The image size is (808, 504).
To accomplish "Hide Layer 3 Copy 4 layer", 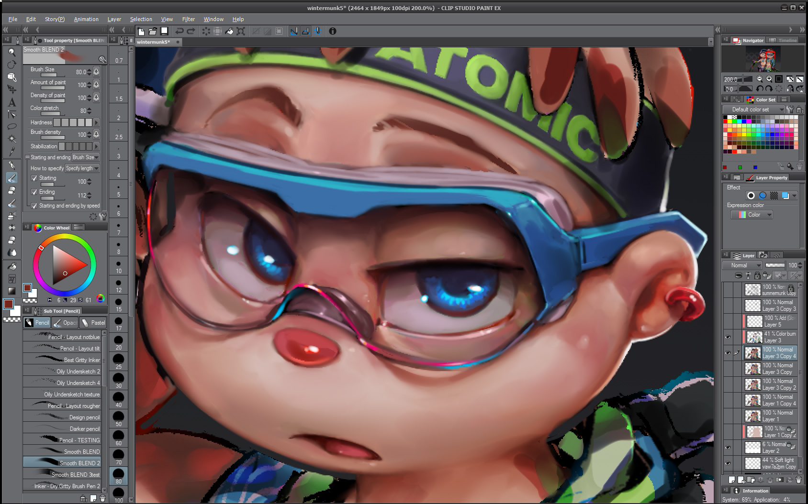I will click(728, 353).
